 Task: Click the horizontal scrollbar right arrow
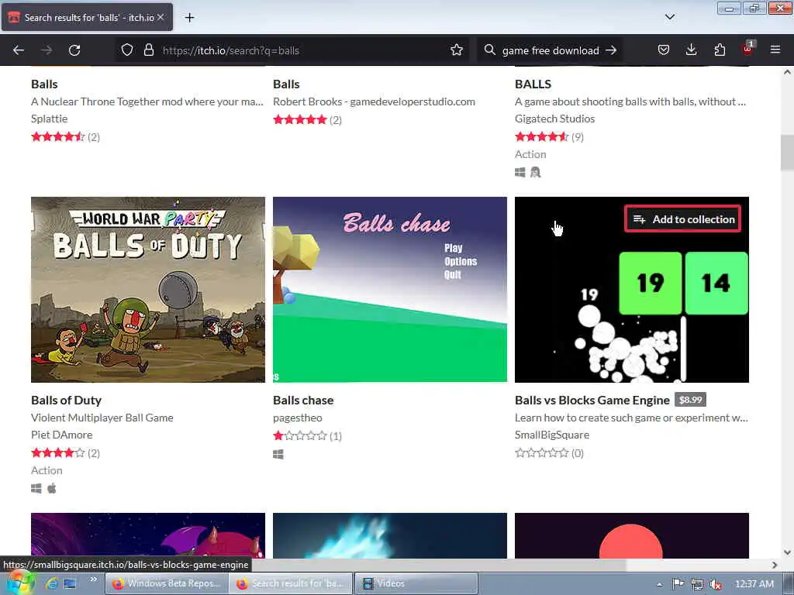[775, 565]
